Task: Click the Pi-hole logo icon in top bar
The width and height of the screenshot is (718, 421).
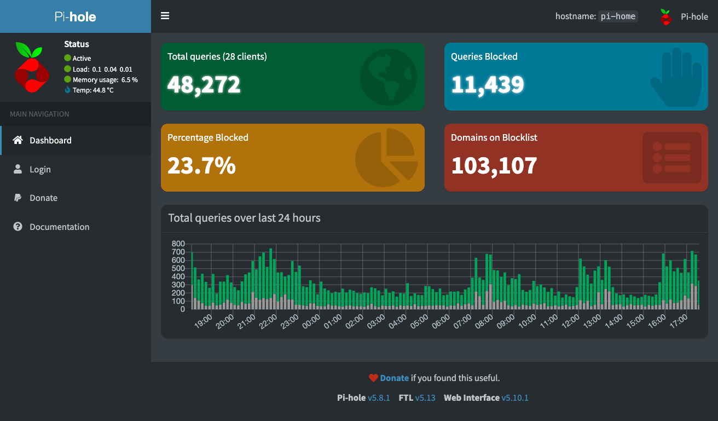Action: click(x=665, y=17)
